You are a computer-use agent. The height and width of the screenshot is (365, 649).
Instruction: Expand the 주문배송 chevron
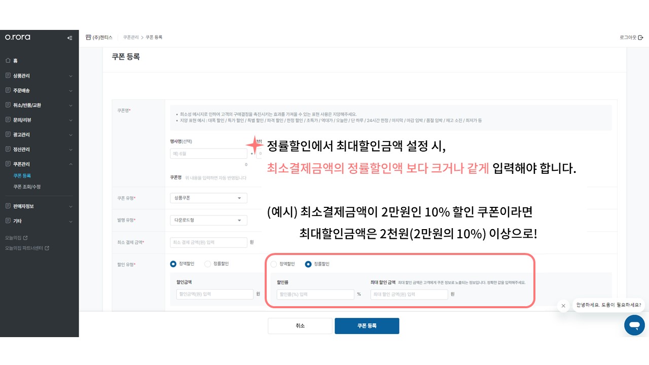coord(70,91)
